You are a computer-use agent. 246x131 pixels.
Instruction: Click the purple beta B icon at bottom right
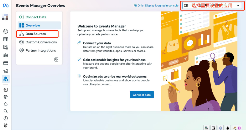coord(239,128)
